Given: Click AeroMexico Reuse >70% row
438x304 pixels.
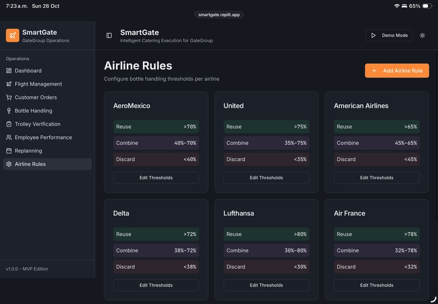Looking at the screenshot, I should (x=156, y=126).
